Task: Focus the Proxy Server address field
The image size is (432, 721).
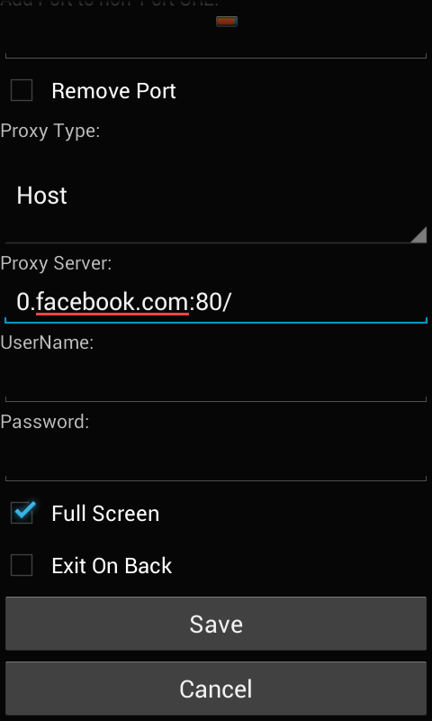Action: pos(216,302)
